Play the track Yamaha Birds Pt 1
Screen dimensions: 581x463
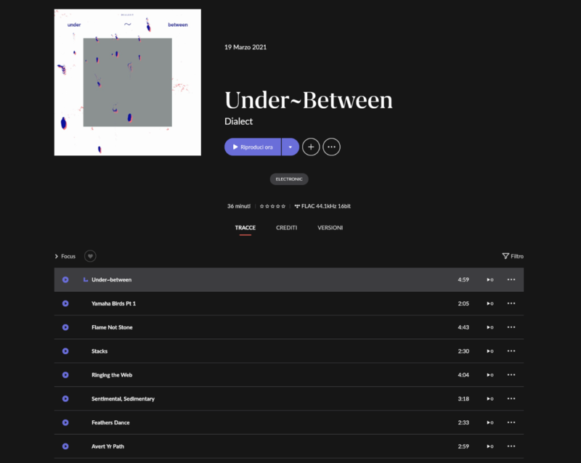pos(65,303)
